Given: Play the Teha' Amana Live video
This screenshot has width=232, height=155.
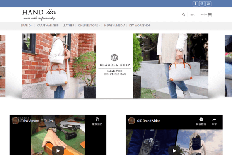Looking at the screenshot, I should 58,151.
